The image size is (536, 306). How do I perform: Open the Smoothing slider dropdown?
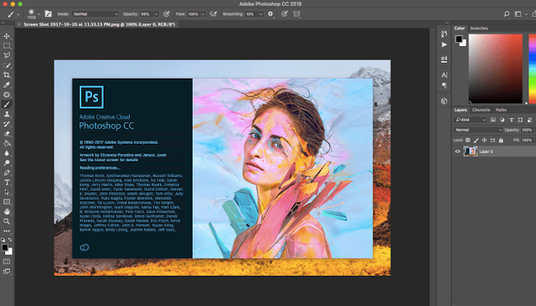tap(260, 14)
